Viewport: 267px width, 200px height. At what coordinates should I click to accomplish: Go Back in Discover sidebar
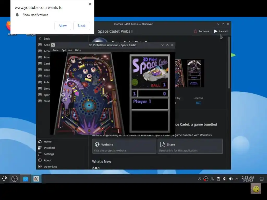pyautogui.click(x=44, y=39)
